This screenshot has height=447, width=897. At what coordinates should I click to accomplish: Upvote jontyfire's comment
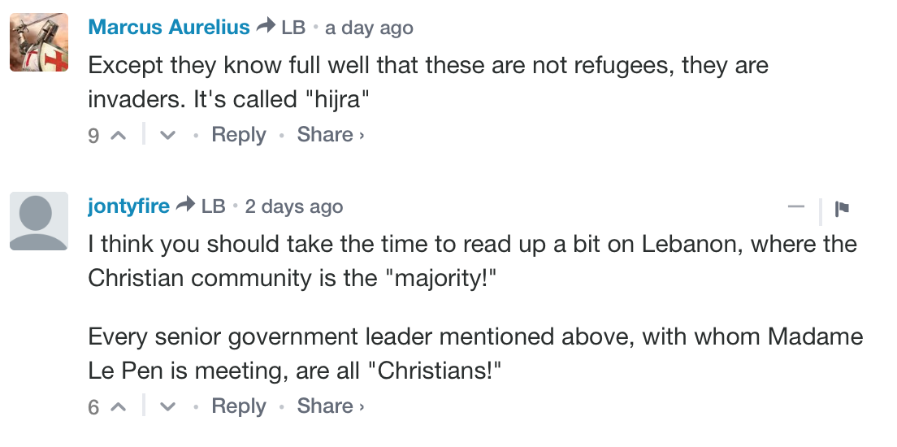(118, 407)
